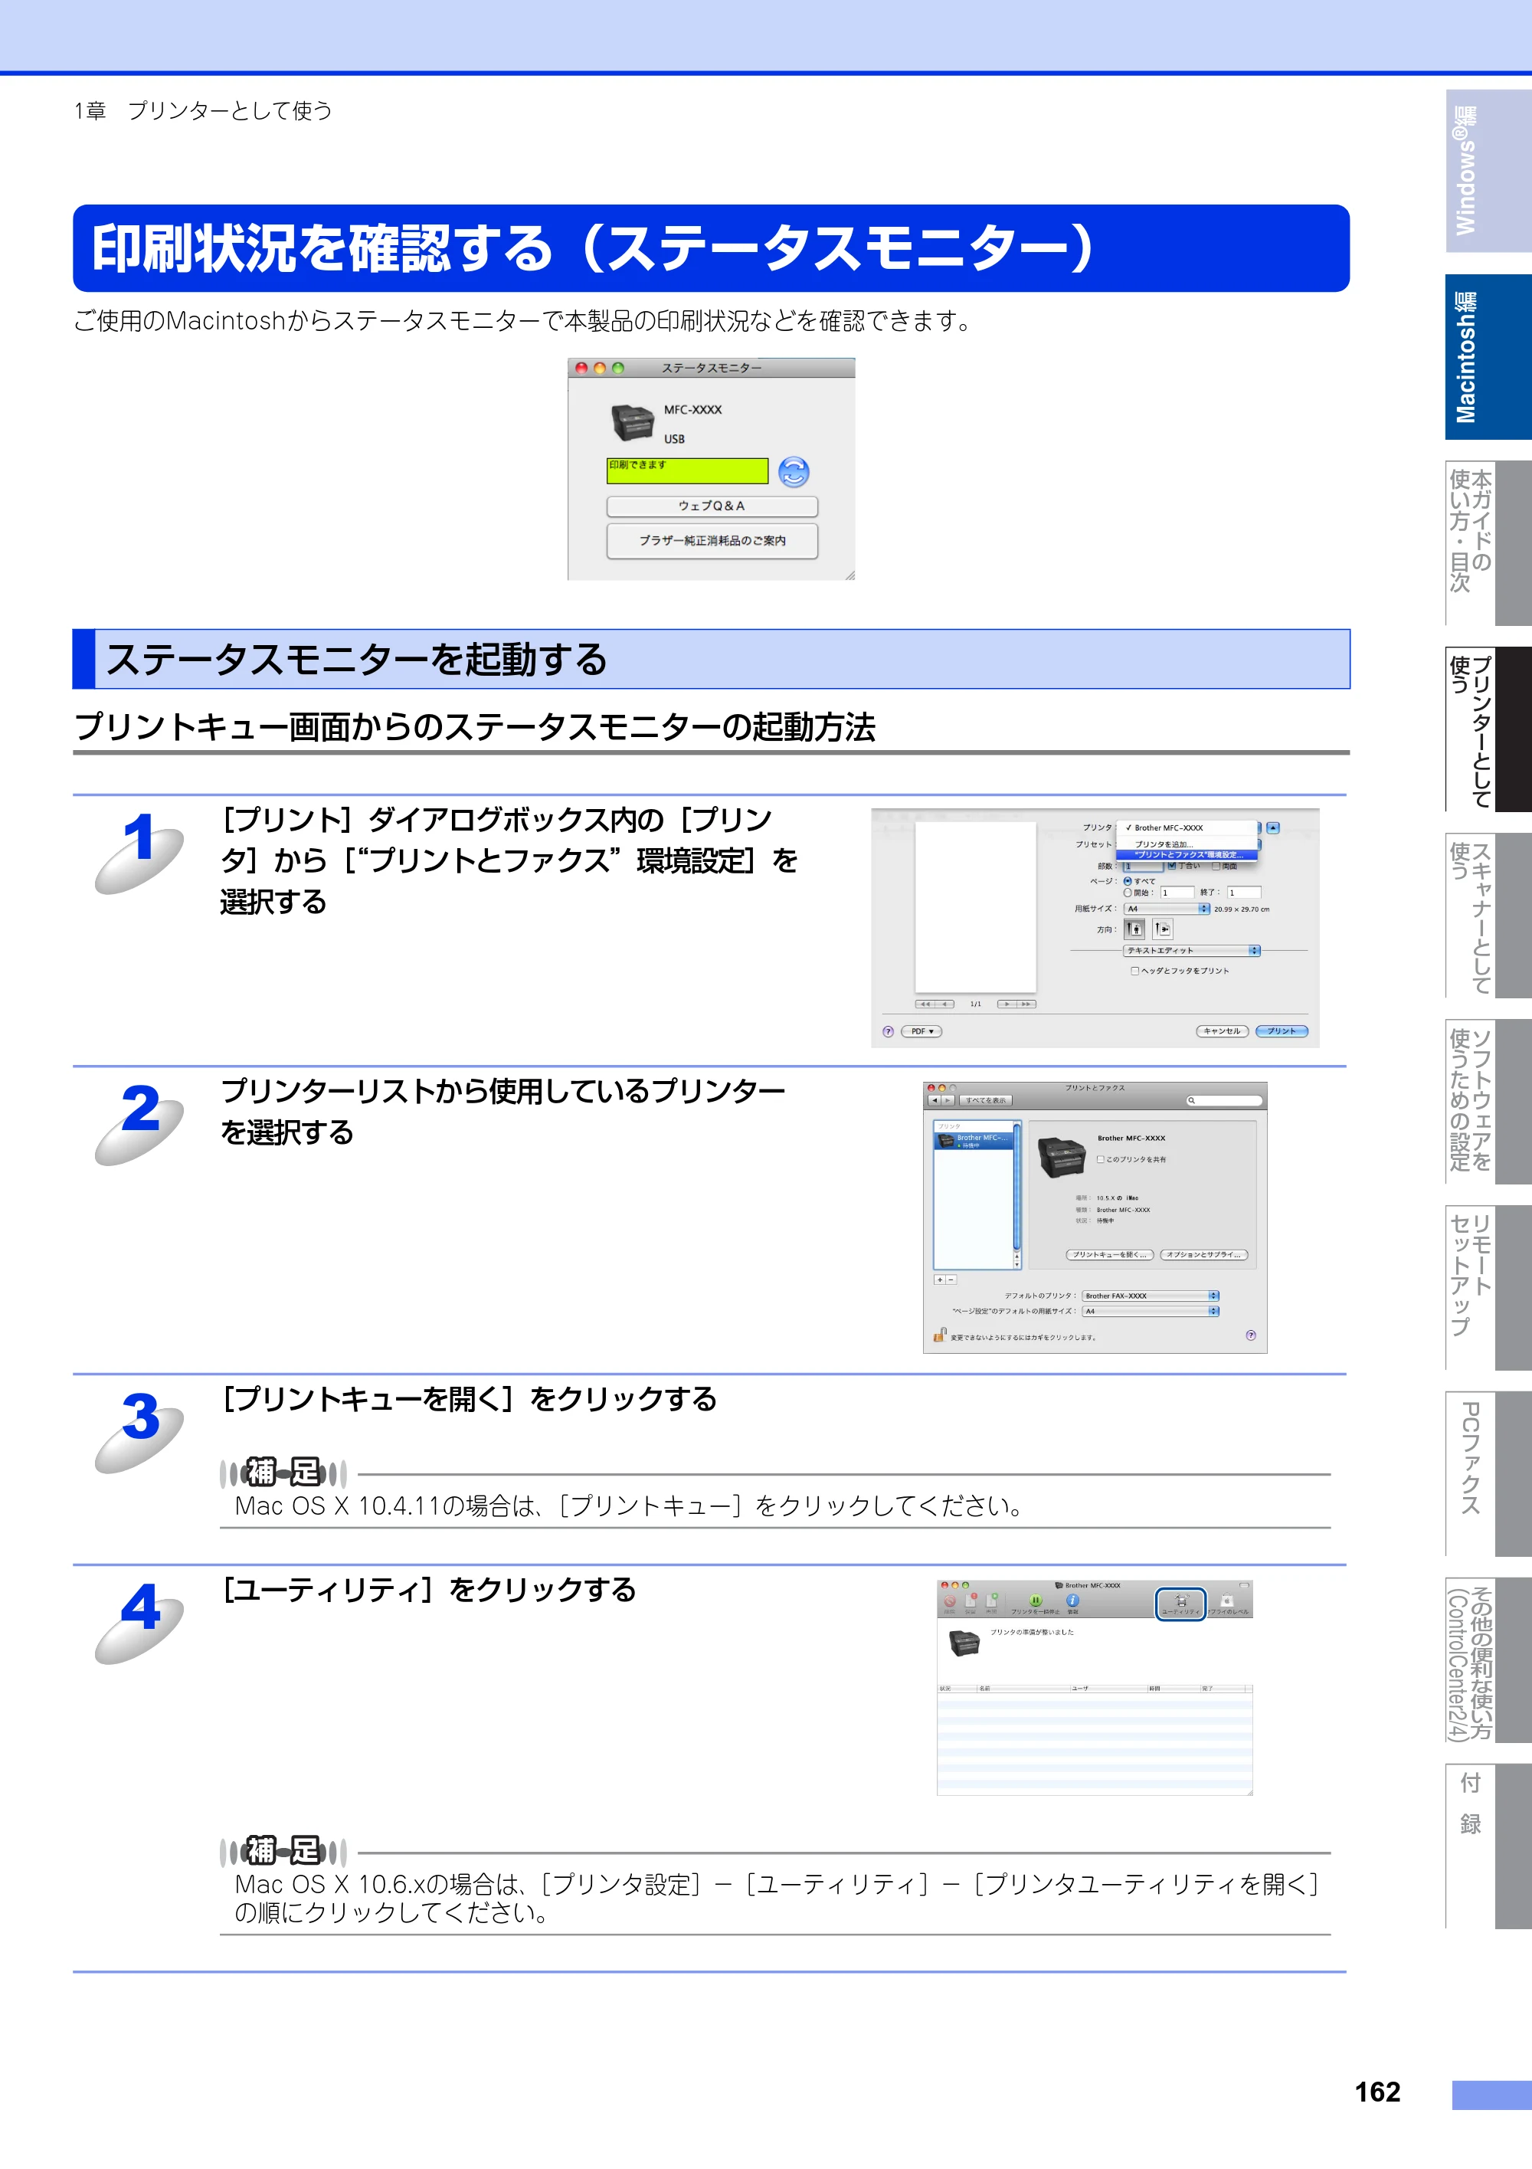Click すべてを表示 in Print & Fax window
This screenshot has width=1532, height=2169.
click(x=985, y=1099)
